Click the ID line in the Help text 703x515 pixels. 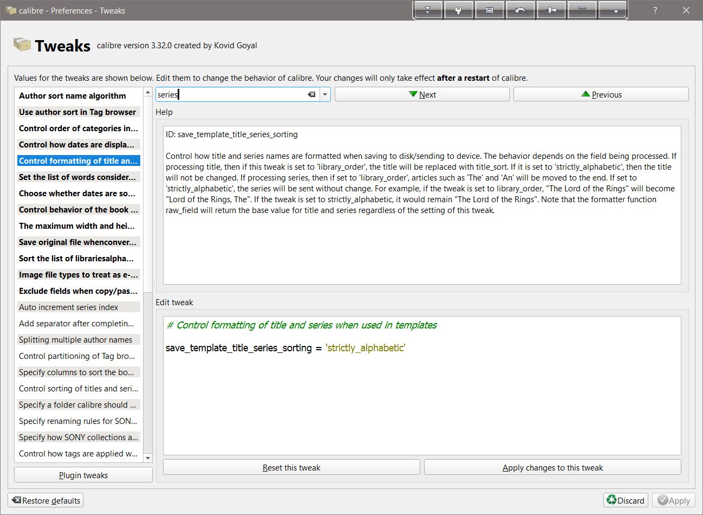coord(232,134)
